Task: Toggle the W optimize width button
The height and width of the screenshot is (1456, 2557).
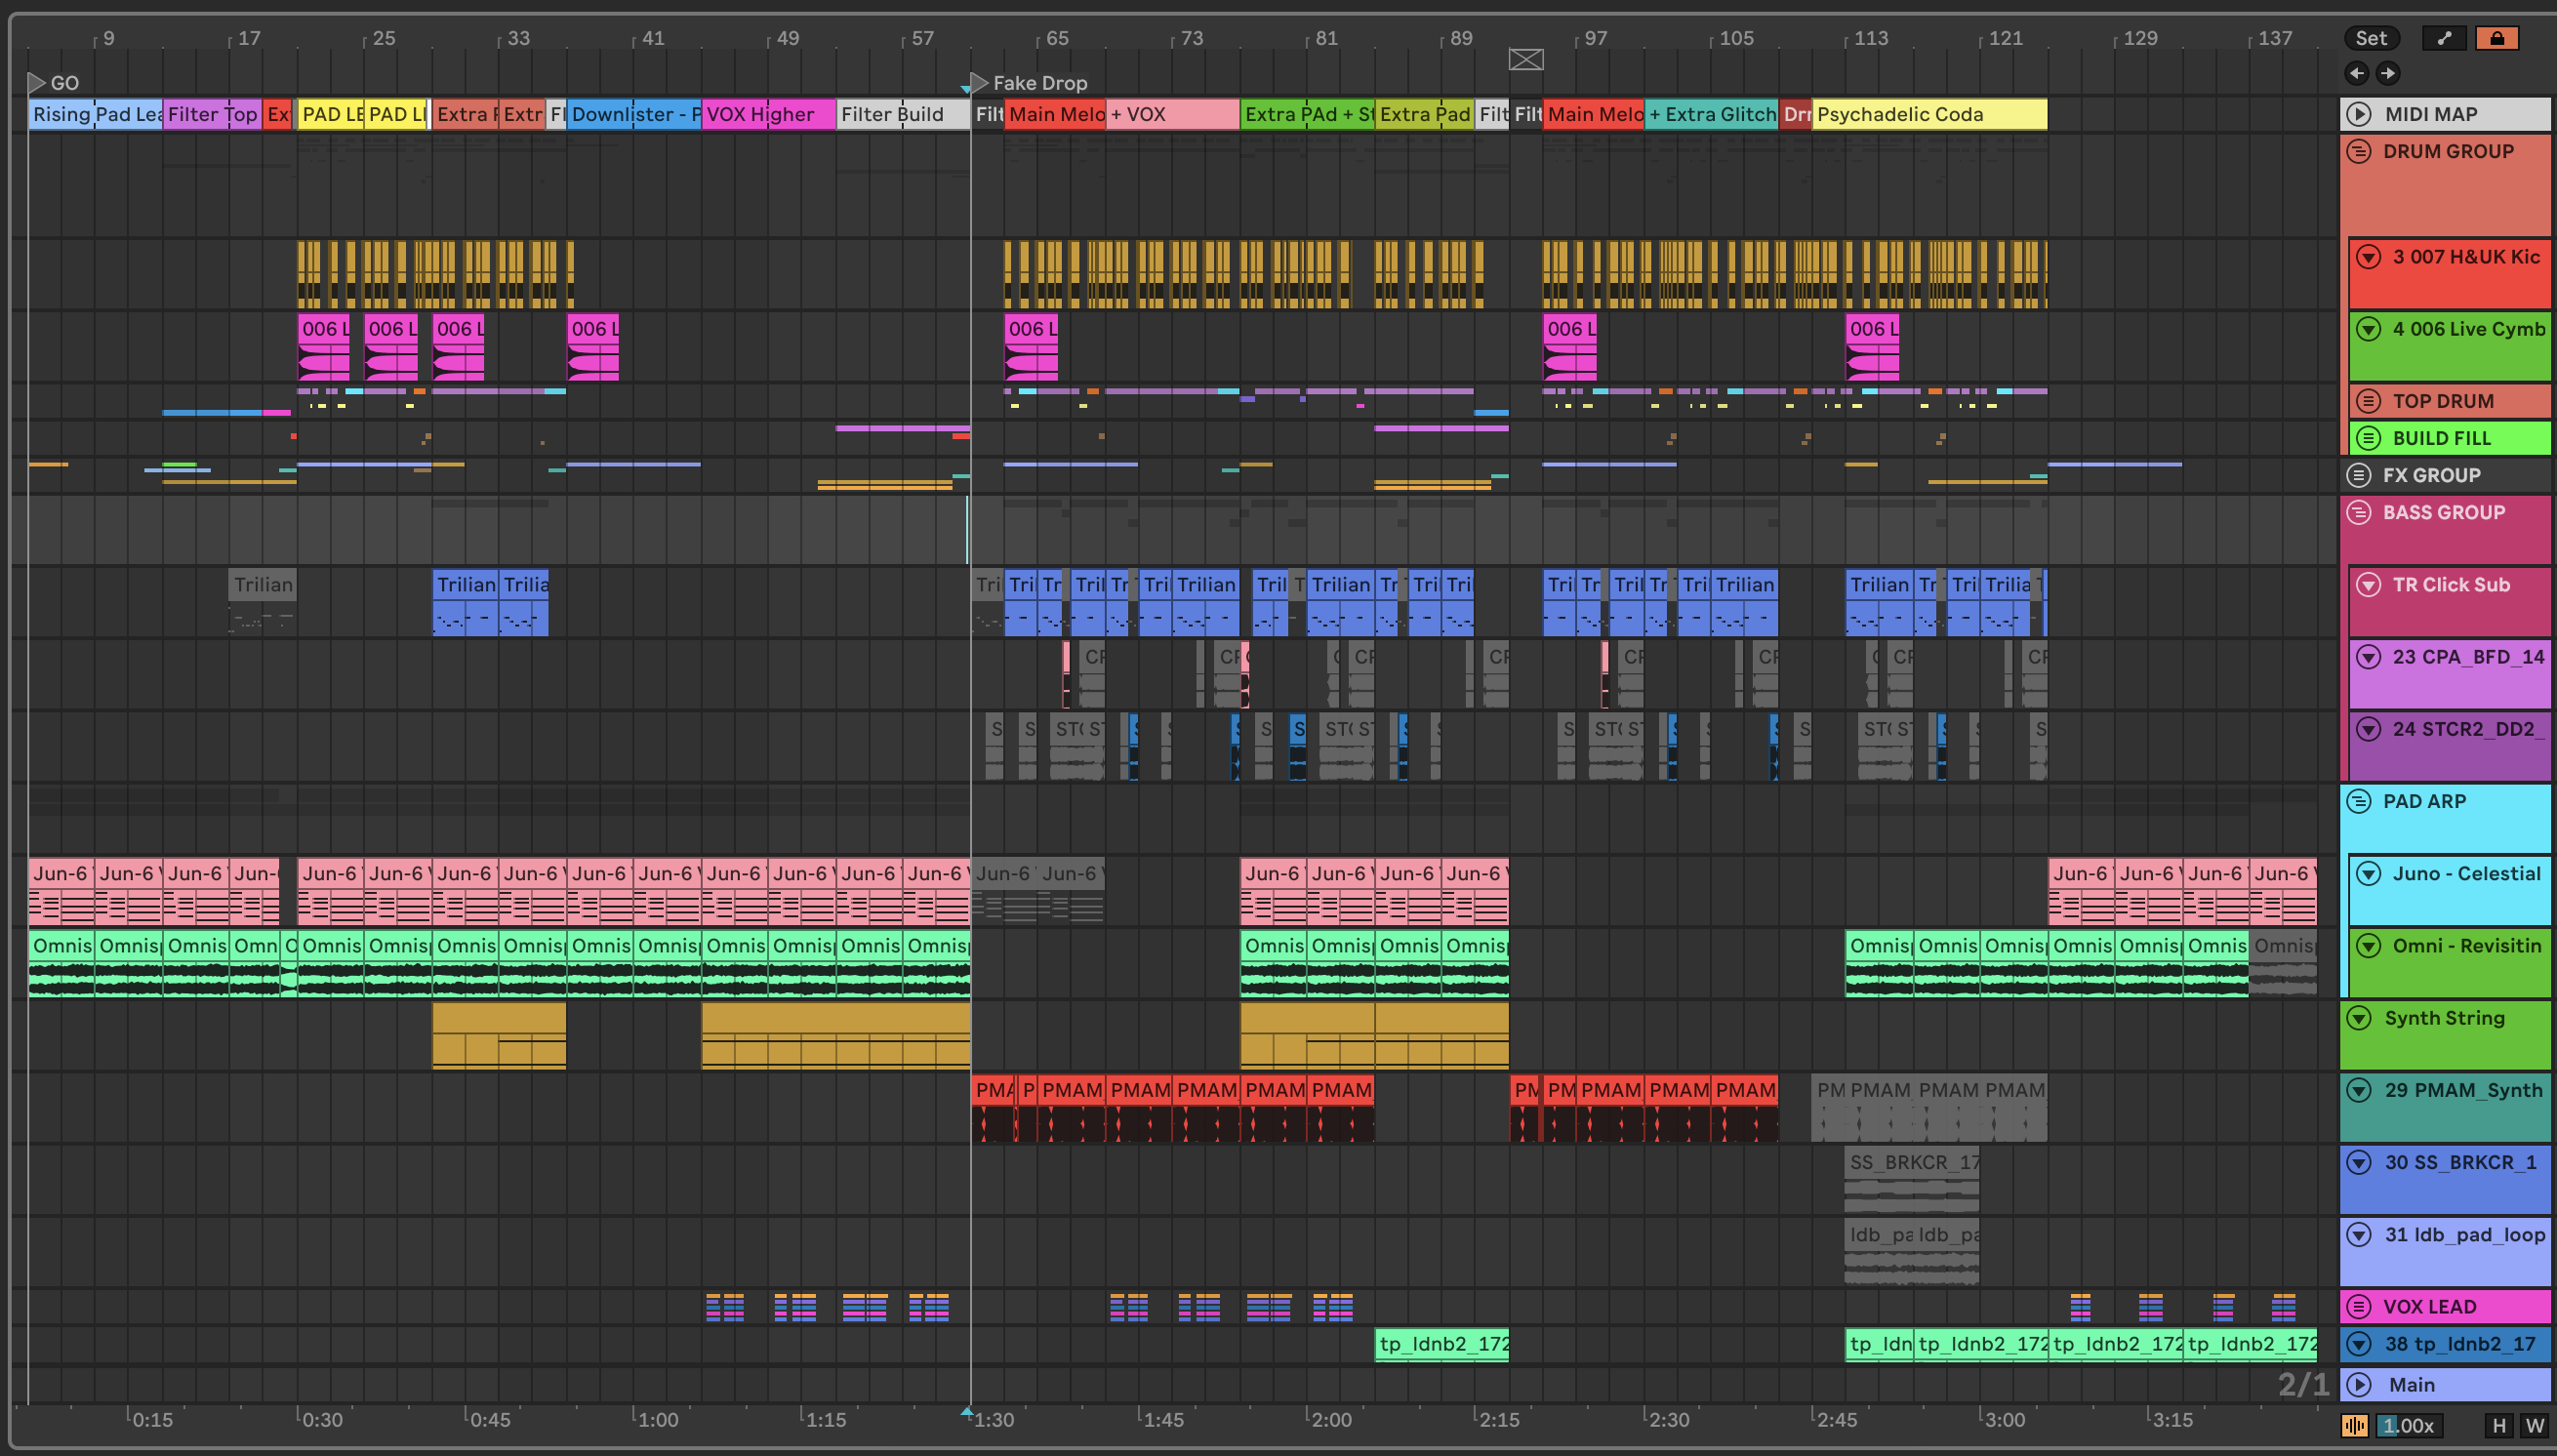Action: coord(2534,1425)
